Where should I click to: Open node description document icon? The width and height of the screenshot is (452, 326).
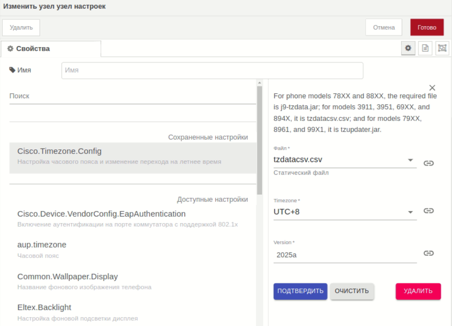point(425,48)
